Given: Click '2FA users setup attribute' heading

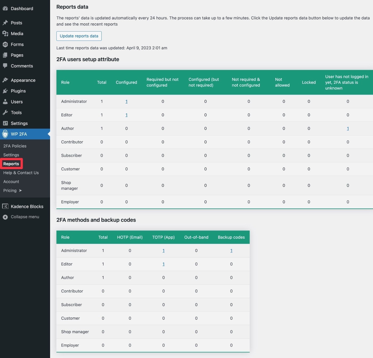Looking at the screenshot, I should pyautogui.click(x=88, y=59).
